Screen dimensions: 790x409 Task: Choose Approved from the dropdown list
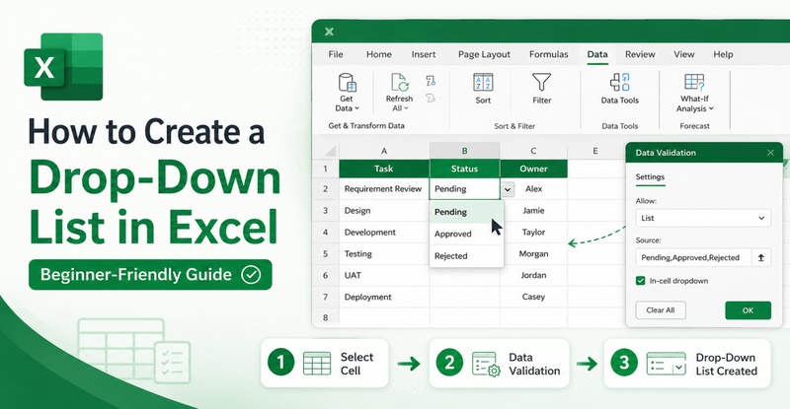(x=466, y=234)
